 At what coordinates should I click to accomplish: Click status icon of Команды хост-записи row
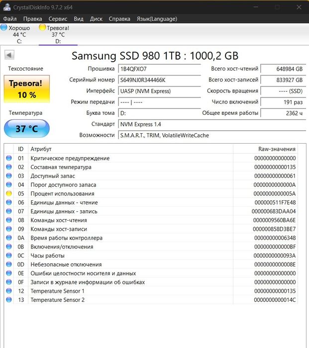pyautogui.click(x=9, y=229)
